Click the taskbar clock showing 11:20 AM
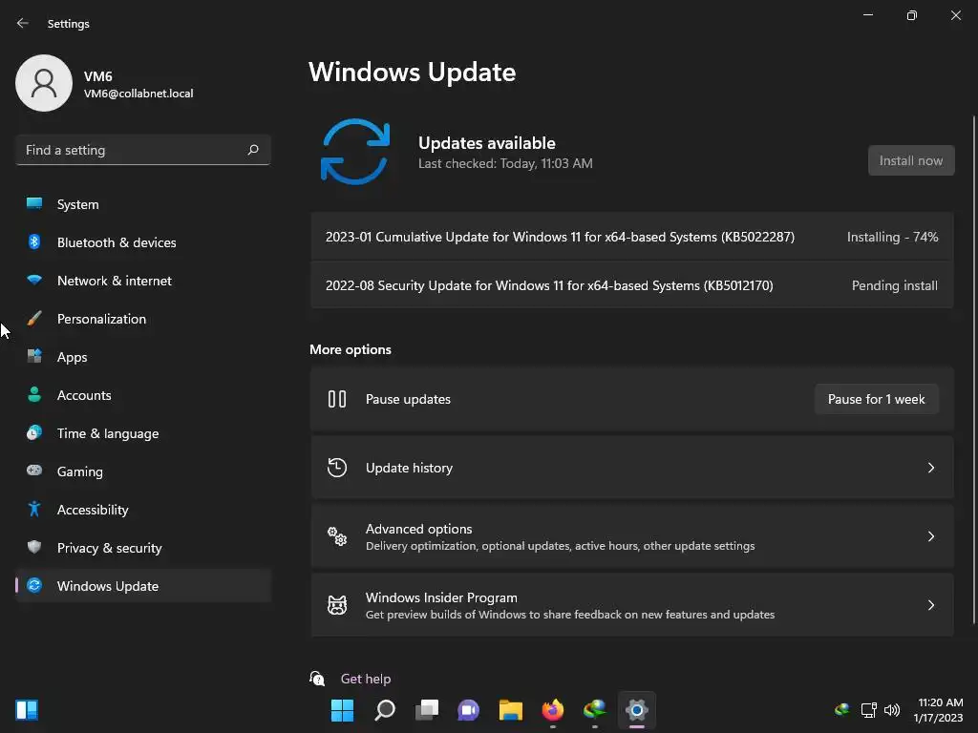The height and width of the screenshot is (733, 978). pos(939,709)
